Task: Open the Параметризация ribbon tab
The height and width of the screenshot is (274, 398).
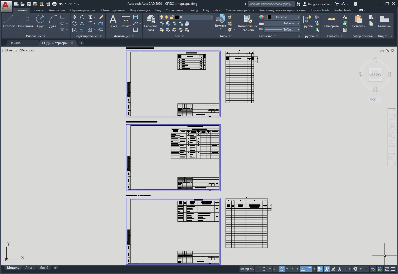Action: click(82, 10)
